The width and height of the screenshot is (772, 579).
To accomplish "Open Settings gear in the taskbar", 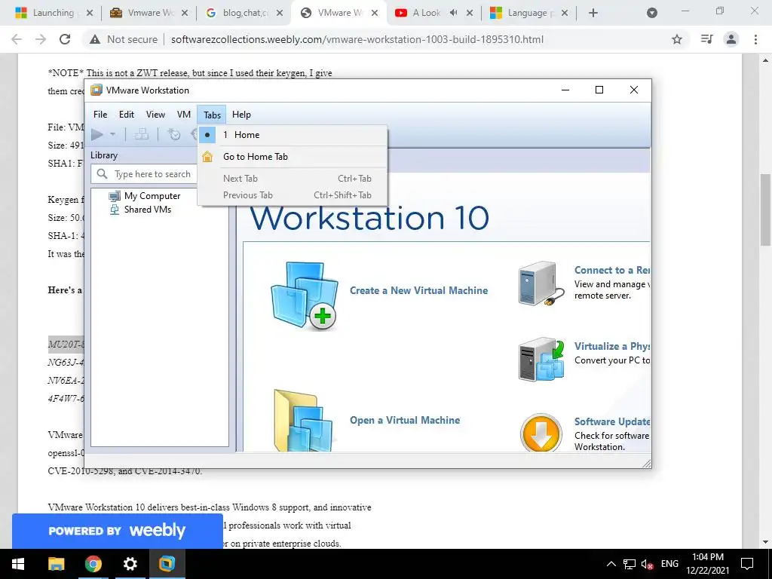I will [x=130, y=564].
